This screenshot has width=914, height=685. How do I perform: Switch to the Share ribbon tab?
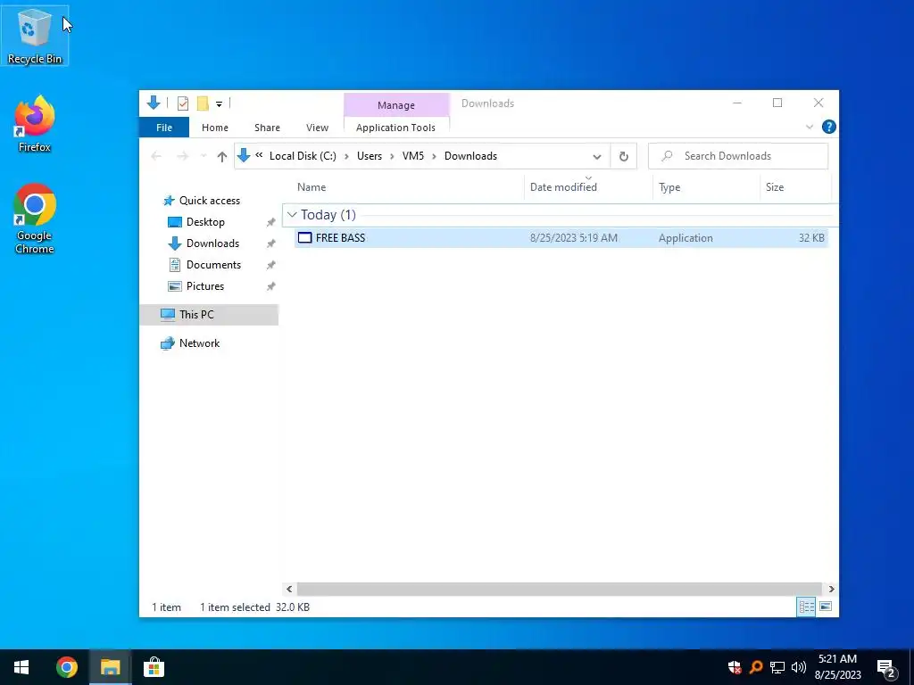[267, 128]
